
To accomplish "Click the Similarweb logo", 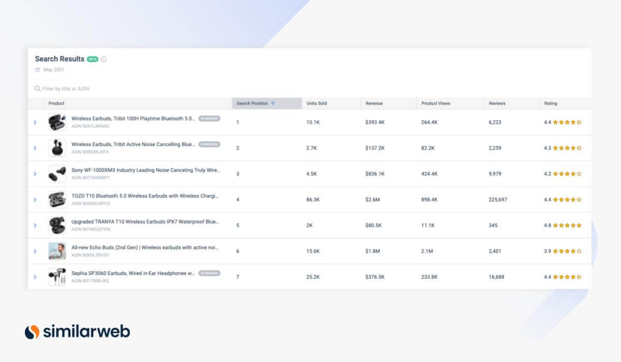I will tap(77, 331).
